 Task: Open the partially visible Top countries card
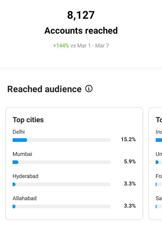155,163
